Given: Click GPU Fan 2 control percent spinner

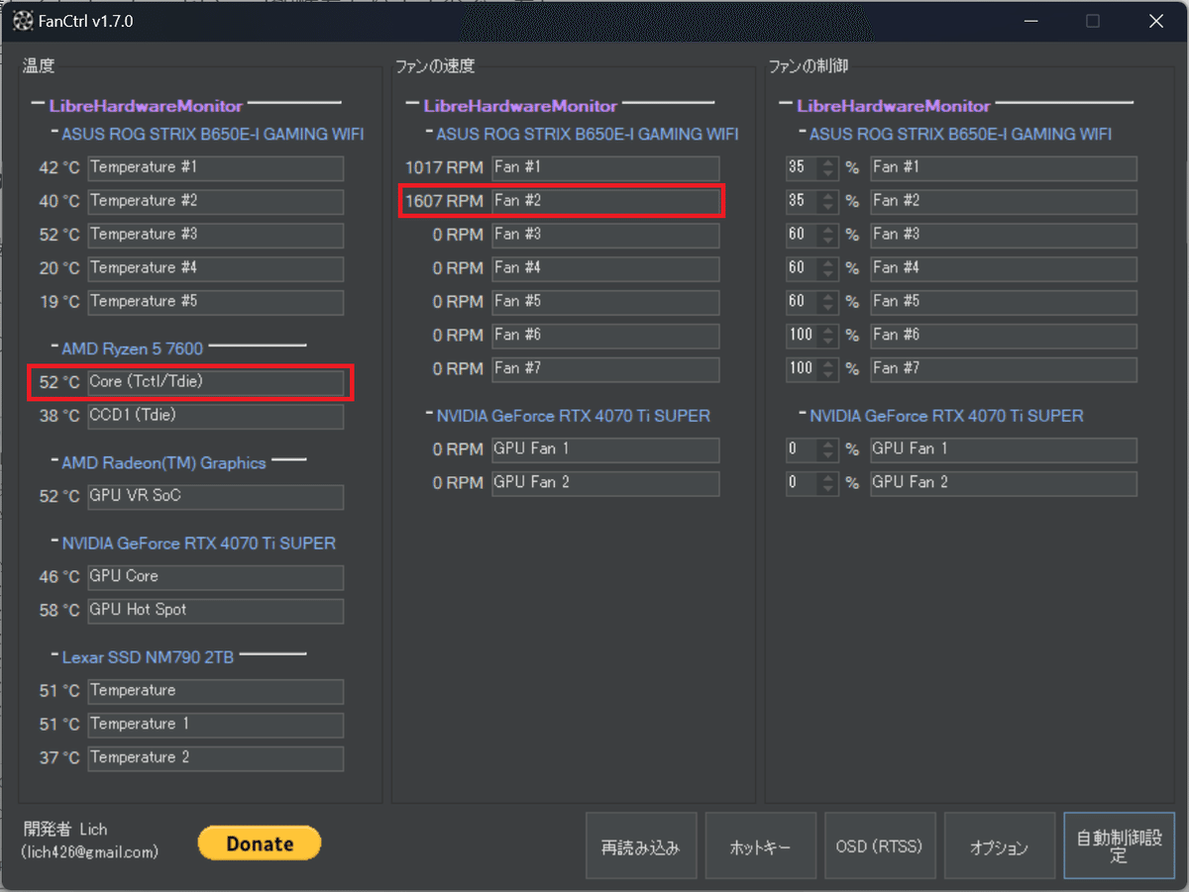Looking at the screenshot, I should 812,484.
